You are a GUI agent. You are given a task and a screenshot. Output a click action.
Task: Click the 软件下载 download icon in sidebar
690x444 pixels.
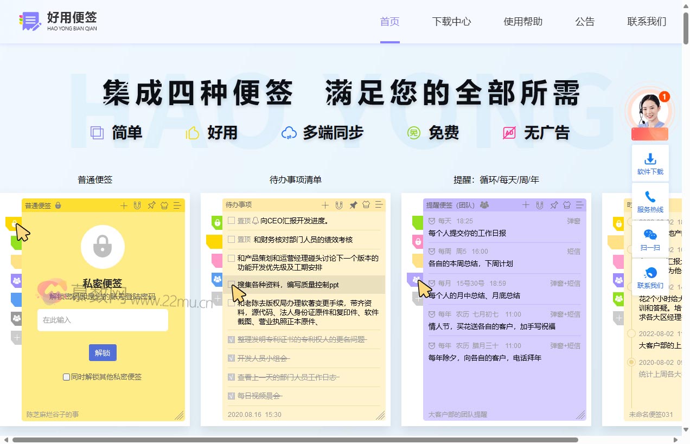pyautogui.click(x=650, y=160)
